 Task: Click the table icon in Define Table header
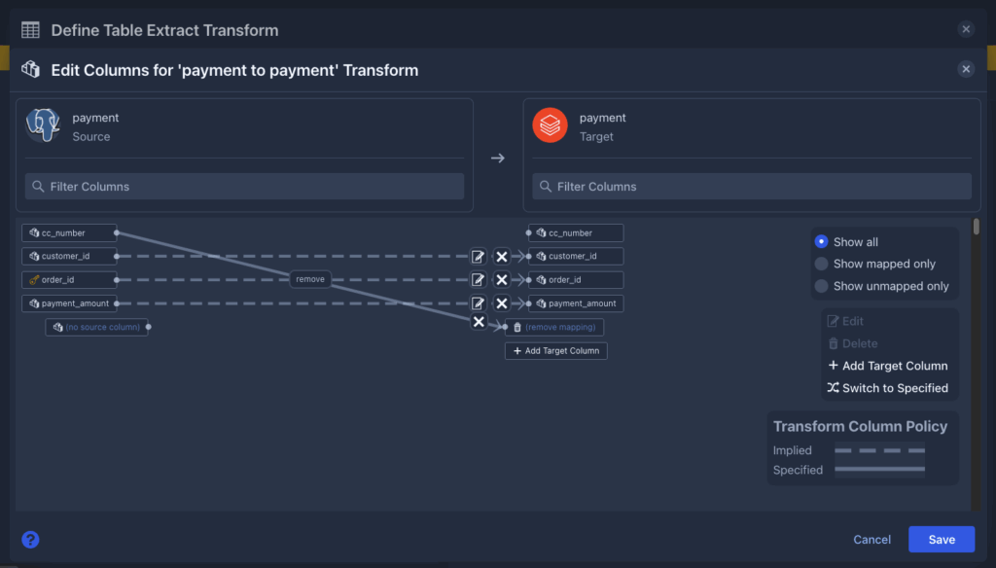click(x=30, y=30)
